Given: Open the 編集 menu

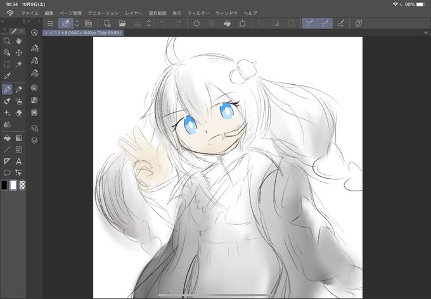Looking at the screenshot, I should (49, 13).
